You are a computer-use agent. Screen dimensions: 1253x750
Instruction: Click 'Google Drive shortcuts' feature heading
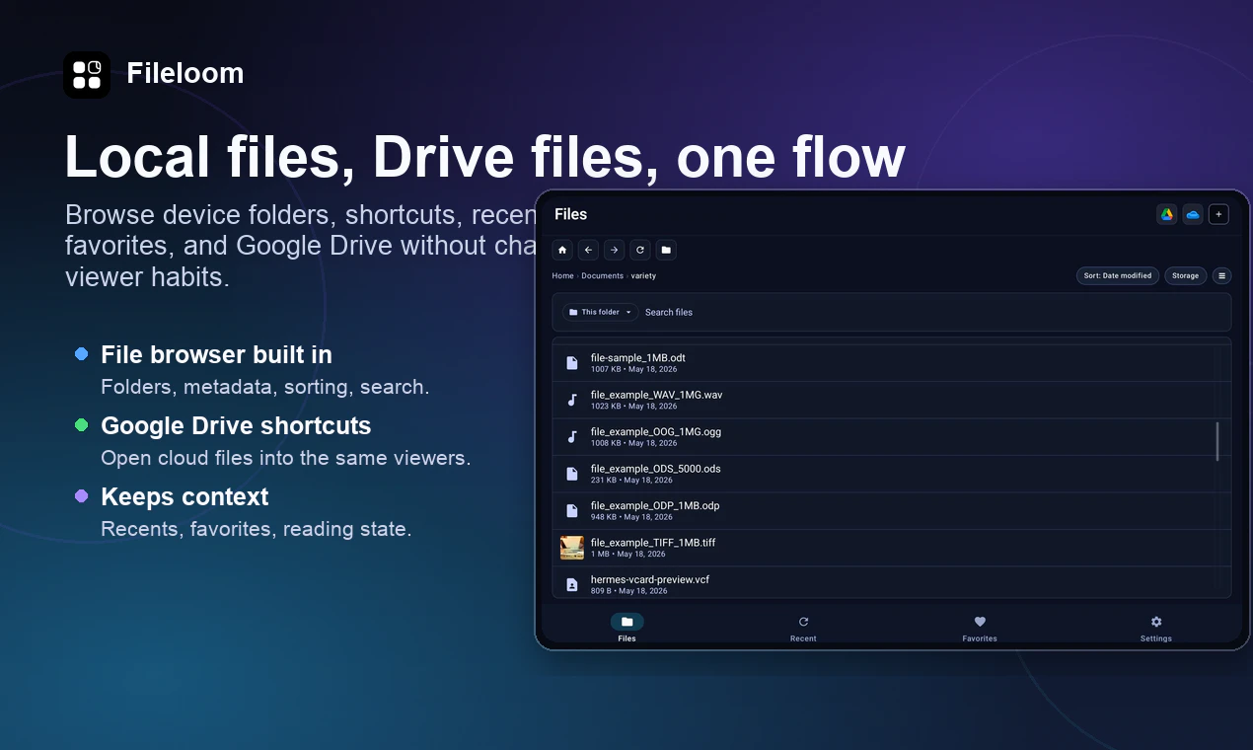236,425
